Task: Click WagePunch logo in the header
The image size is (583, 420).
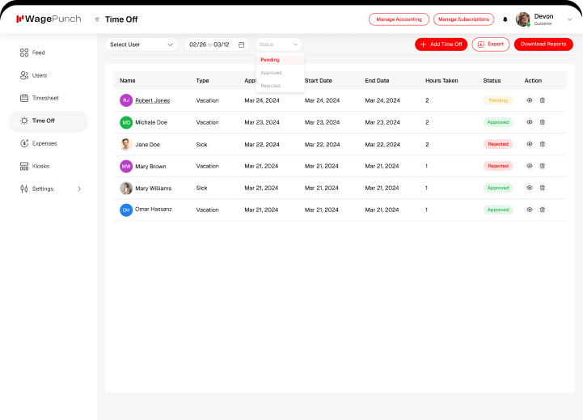Action: coord(49,19)
